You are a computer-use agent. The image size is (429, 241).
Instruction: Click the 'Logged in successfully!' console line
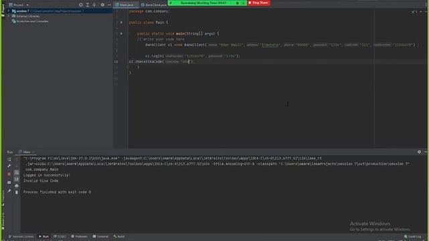pos(47,175)
